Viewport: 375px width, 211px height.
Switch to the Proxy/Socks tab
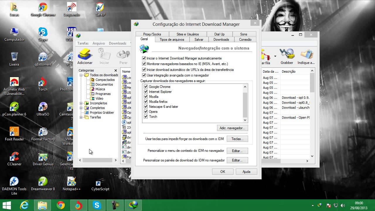coord(152,34)
